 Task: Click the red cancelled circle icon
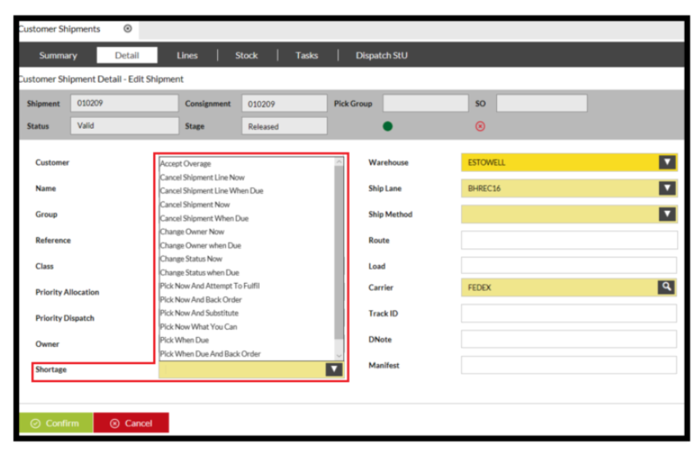point(480,126)
